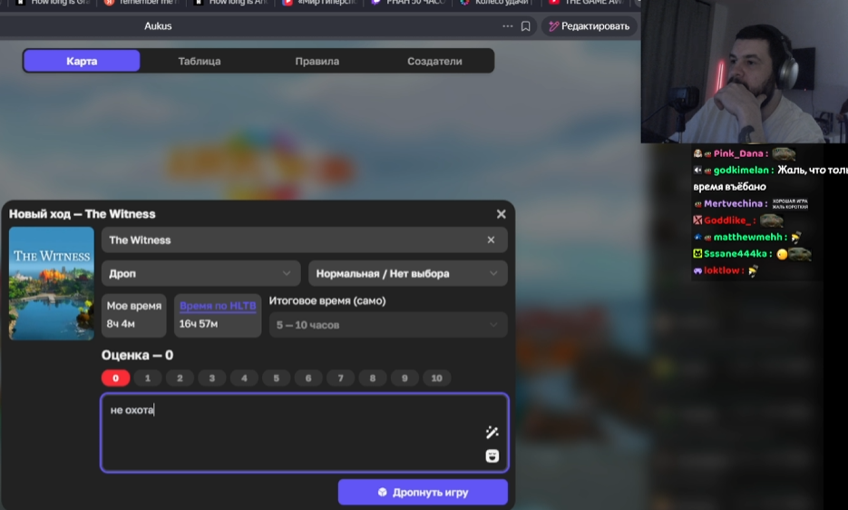Click the Мое время 8ч 4м box
The image size is (848, 510).
(x=133, y=315)
